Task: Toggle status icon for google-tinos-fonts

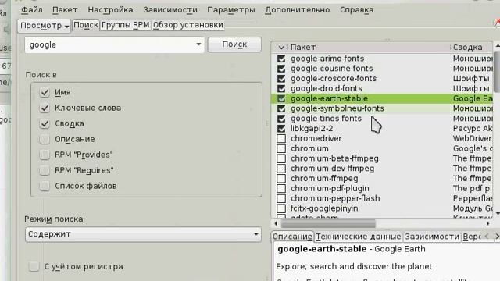Action: pyautogui.click(x=281, y=119)
